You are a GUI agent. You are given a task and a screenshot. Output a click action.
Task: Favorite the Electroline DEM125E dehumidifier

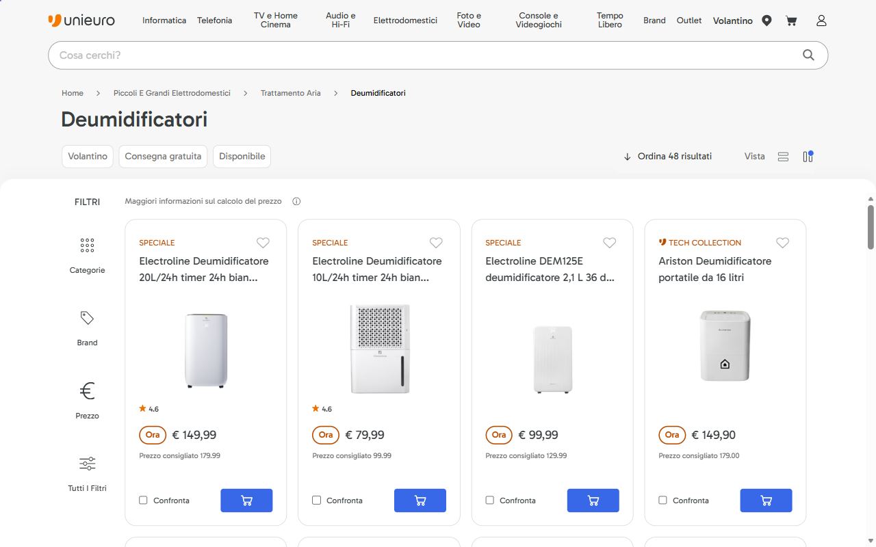609,243
